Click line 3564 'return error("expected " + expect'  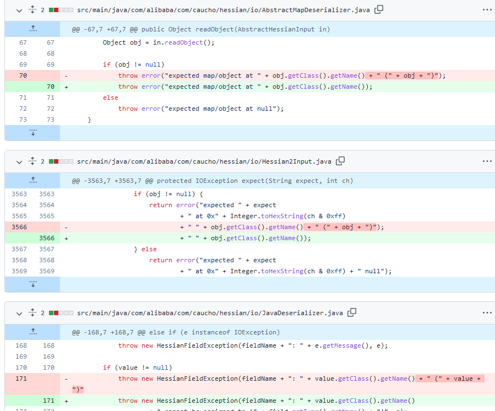[213, 205]
